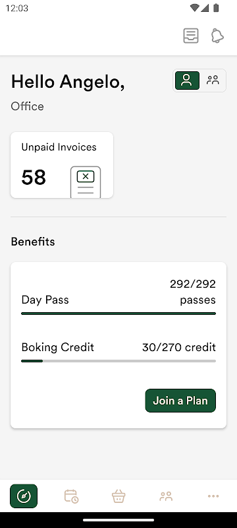Image resolution: width=237 pixels, height=528 pixels.
Task: Open the shopping basket tab
Action: click(x=118, y=496)
